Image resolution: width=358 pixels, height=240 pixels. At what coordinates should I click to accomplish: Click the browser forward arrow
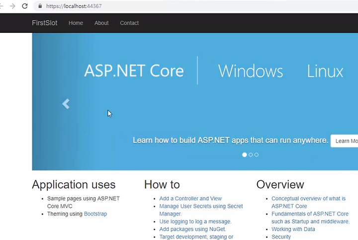[12, 6]
